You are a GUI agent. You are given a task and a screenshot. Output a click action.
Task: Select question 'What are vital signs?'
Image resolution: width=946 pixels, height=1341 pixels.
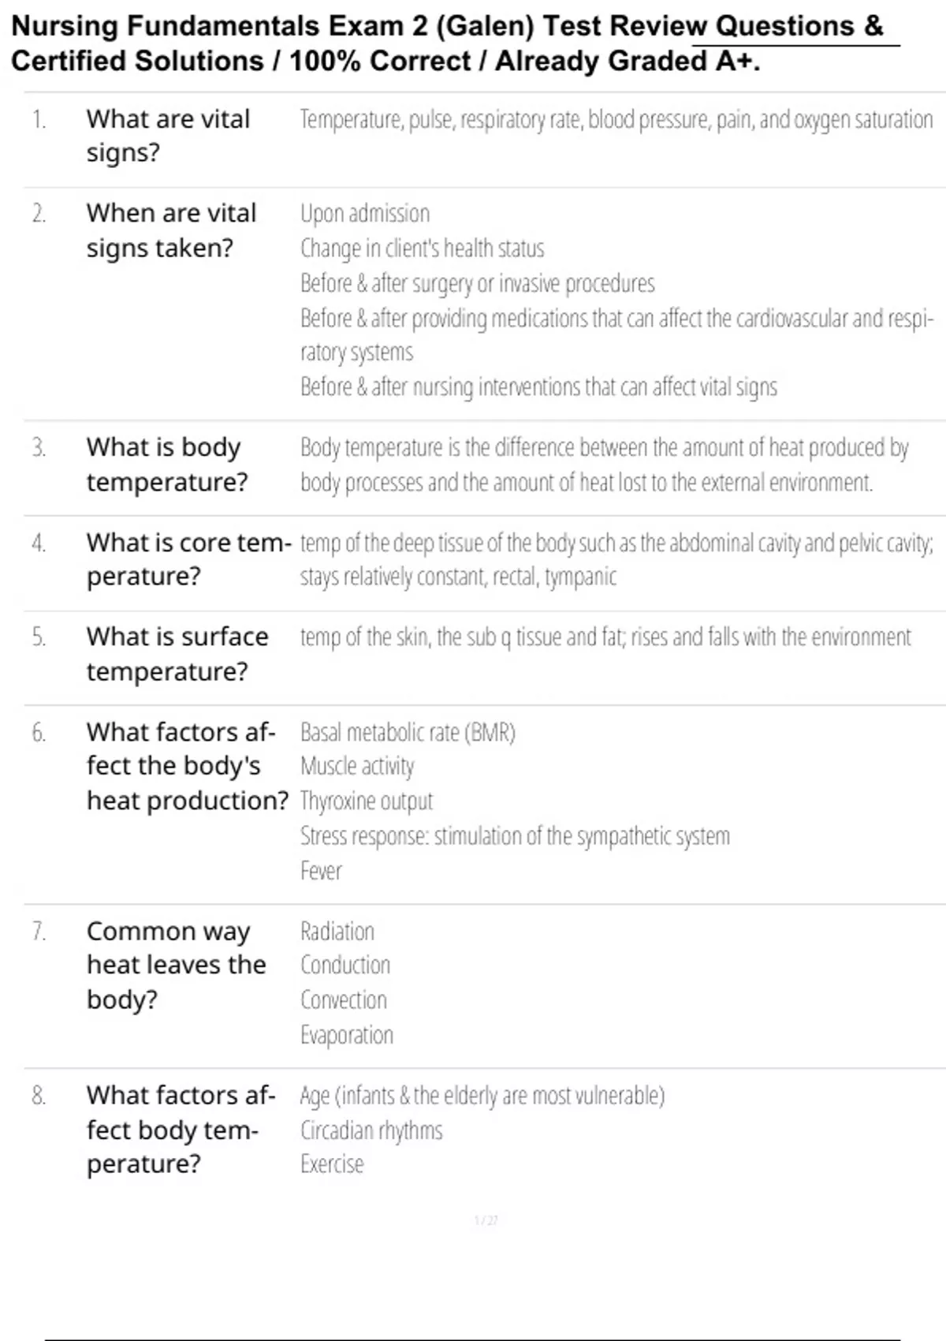[169, 136]
